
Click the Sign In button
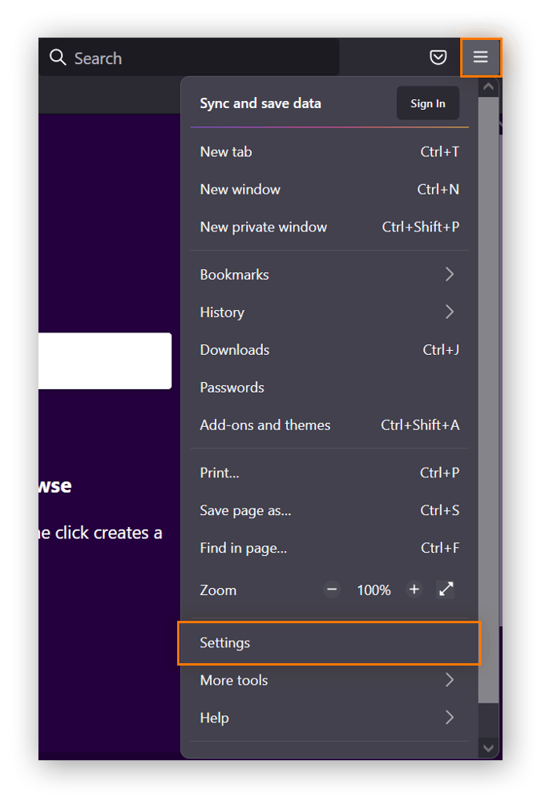427,103
